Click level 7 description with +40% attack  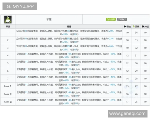click(69, 78)
